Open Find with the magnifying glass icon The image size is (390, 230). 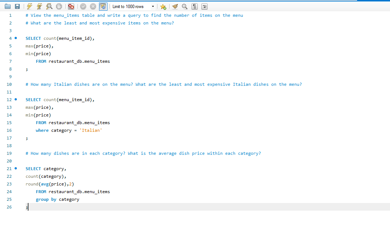[185, 7]
